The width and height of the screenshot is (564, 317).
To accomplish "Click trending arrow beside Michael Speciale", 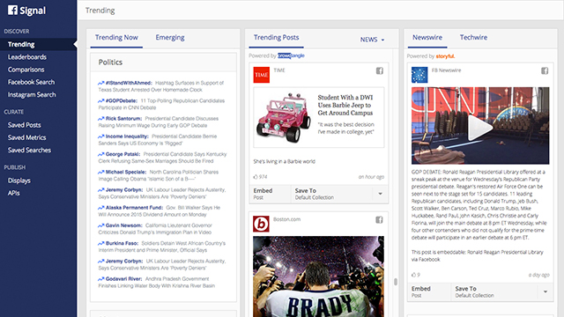I will click(101, 173).
